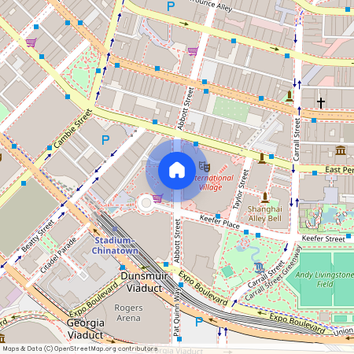
Task: Select the Shanghai Alley Bell label
Action: [x=265, y=214]
